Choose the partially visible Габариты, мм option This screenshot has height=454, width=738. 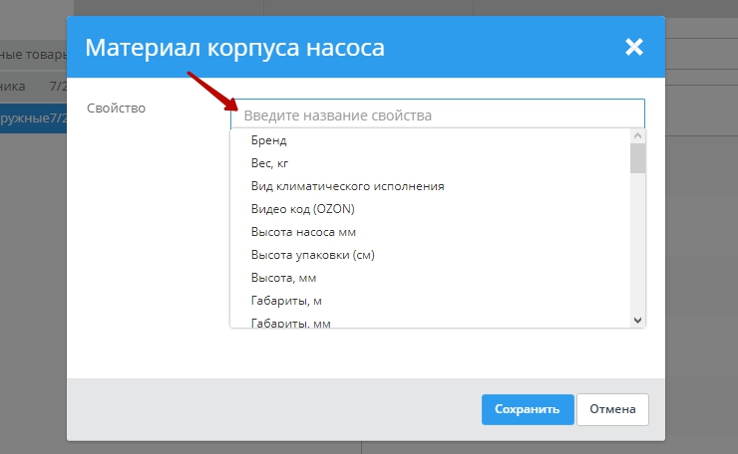[290, 323]
